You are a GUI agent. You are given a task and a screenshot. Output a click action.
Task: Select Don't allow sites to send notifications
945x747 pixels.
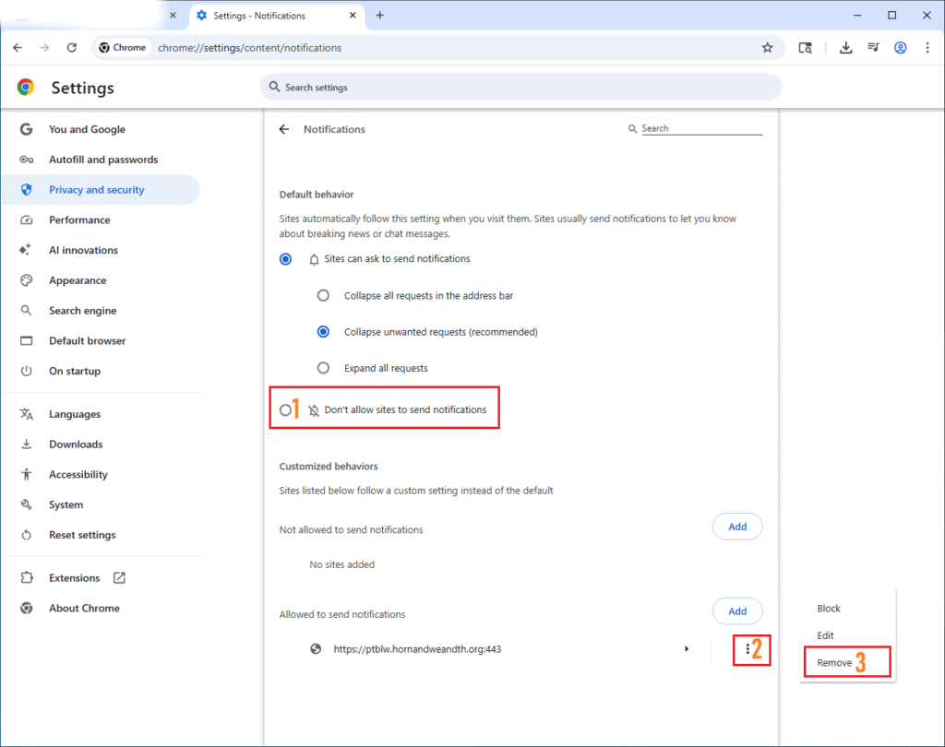(x=285, y=409)
